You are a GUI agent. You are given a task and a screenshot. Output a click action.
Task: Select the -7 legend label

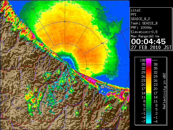(143, 121)
